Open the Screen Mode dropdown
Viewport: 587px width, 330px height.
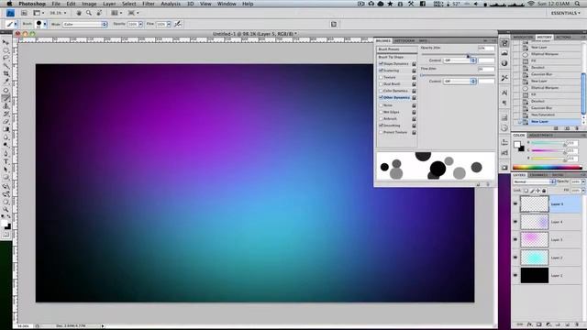(134, 13)
